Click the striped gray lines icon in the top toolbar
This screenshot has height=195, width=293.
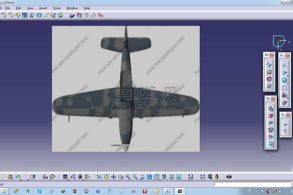tap(86, 15)
